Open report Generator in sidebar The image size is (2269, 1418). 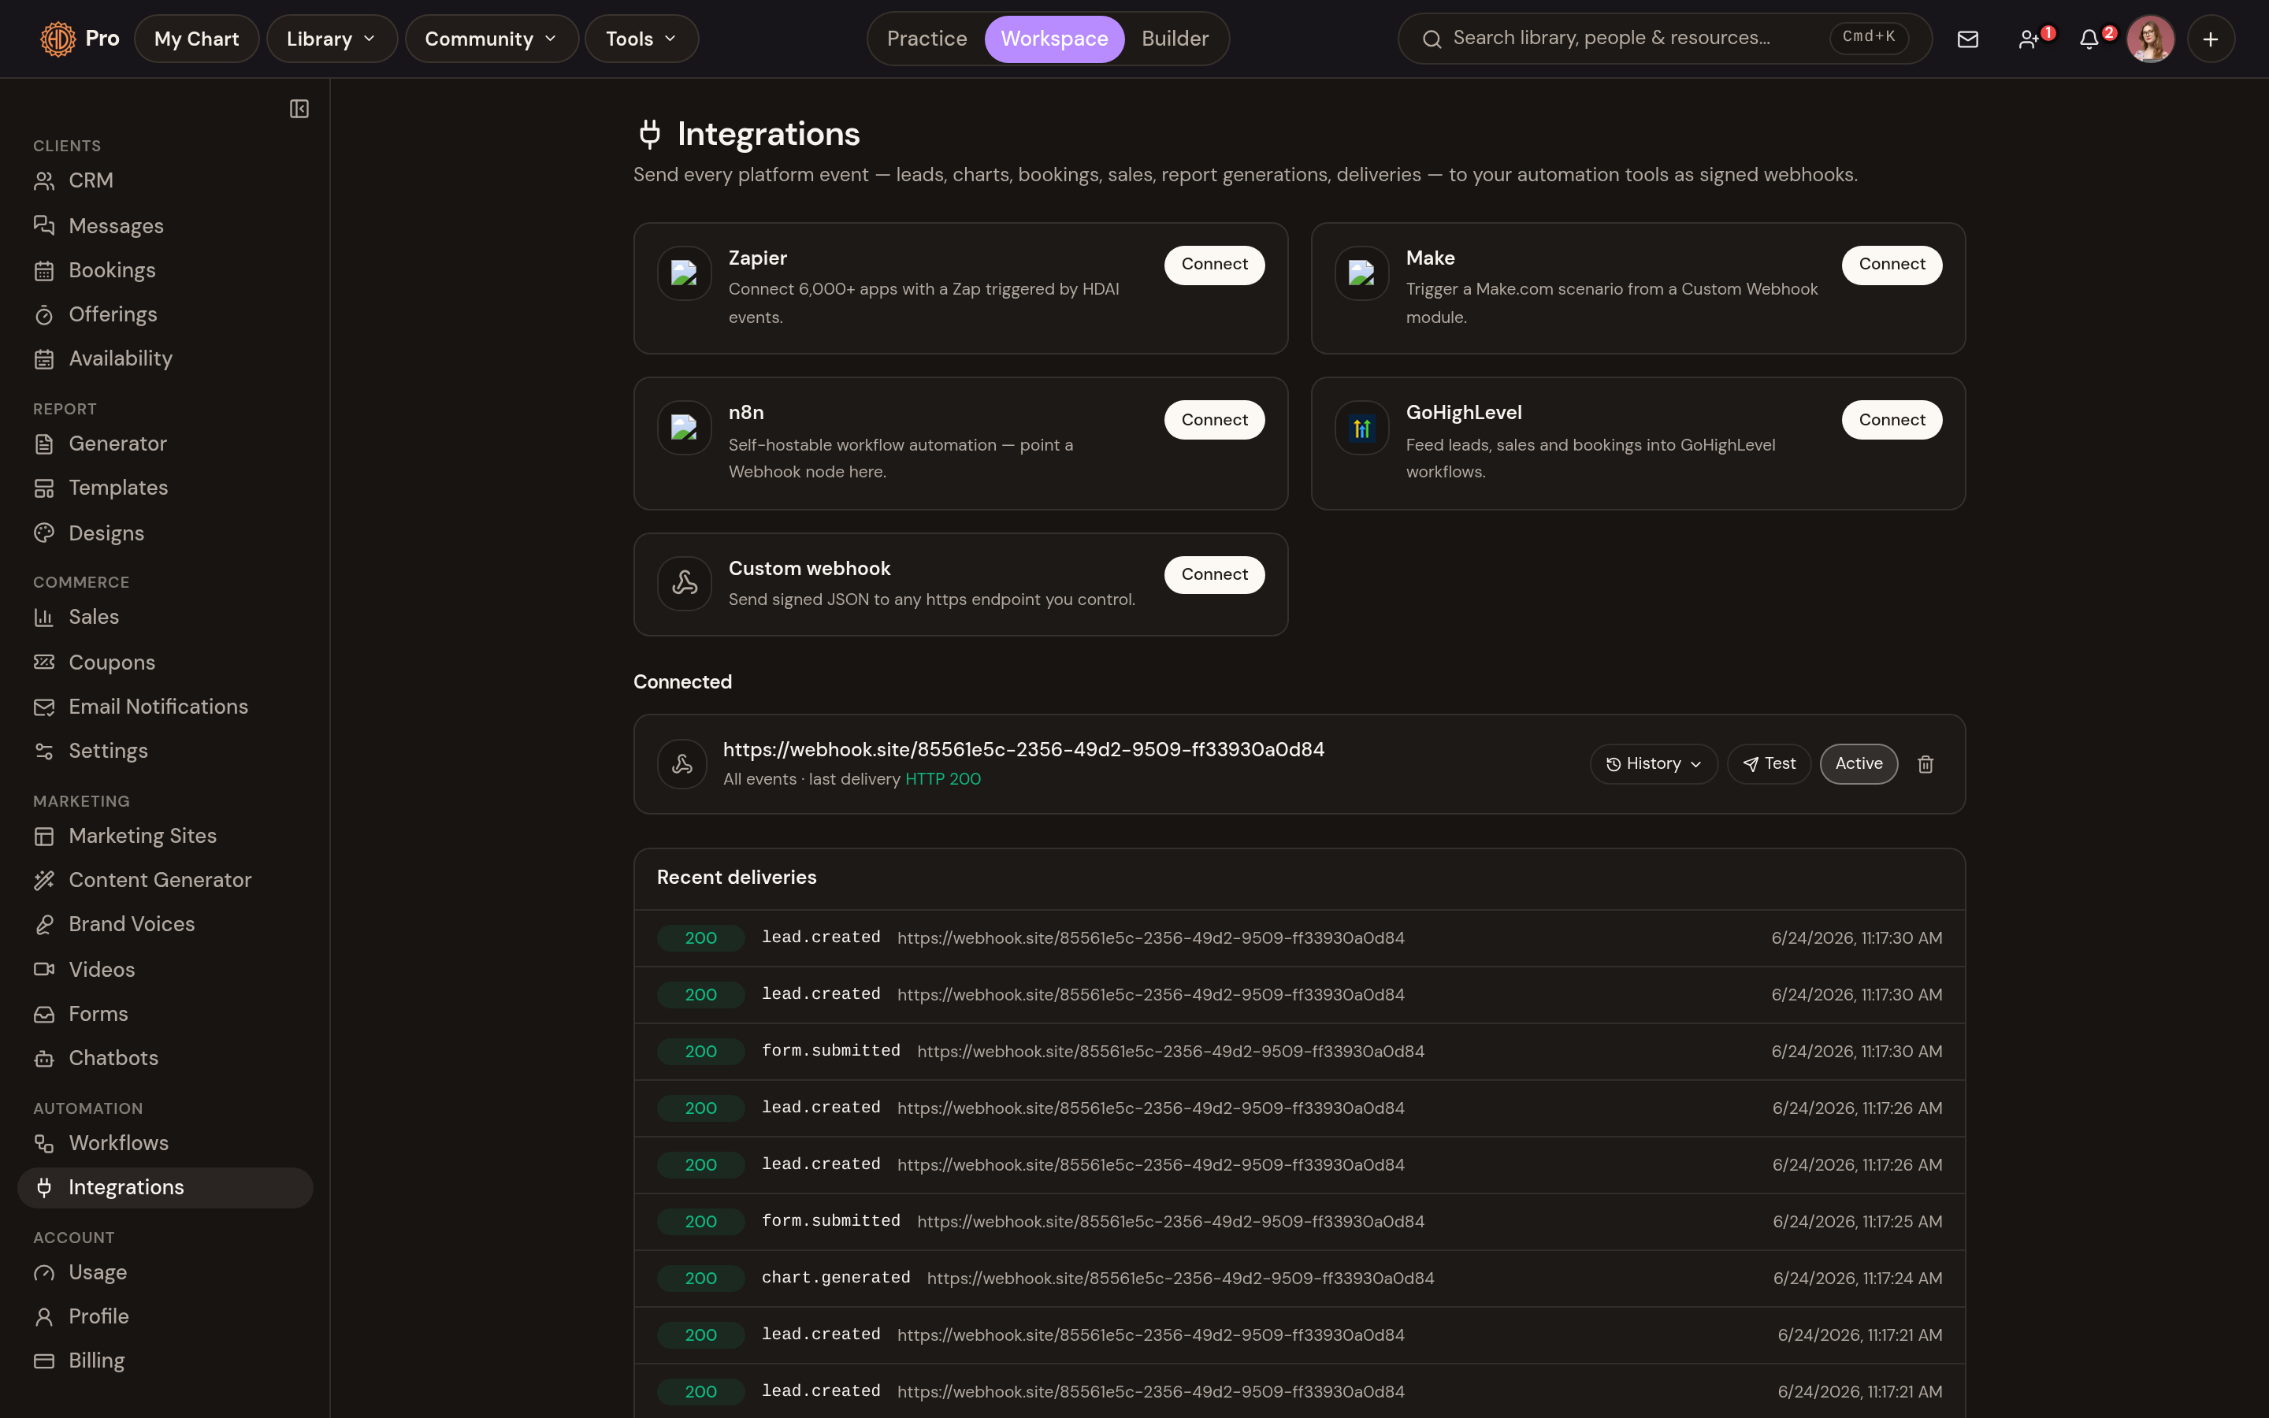pos(165,444)
